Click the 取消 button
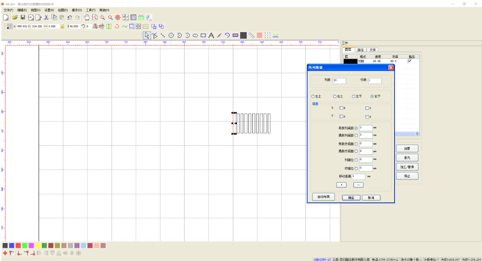Viewport: 482px width, 261px height. (x=371, y=198)
